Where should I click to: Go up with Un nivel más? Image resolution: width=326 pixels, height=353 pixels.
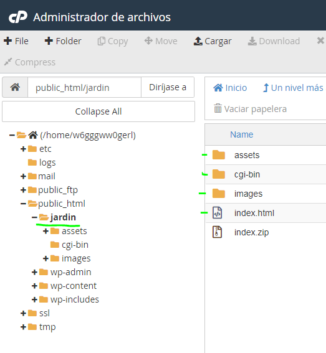[x=293, y=88]
